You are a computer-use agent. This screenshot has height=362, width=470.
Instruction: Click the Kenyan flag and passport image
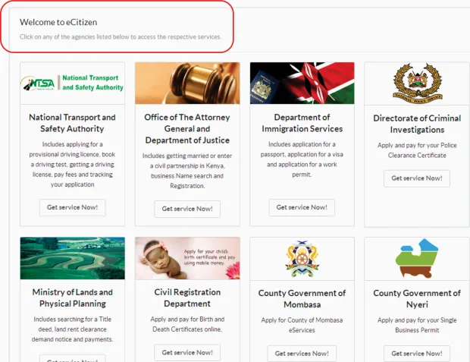coord(302,83)
